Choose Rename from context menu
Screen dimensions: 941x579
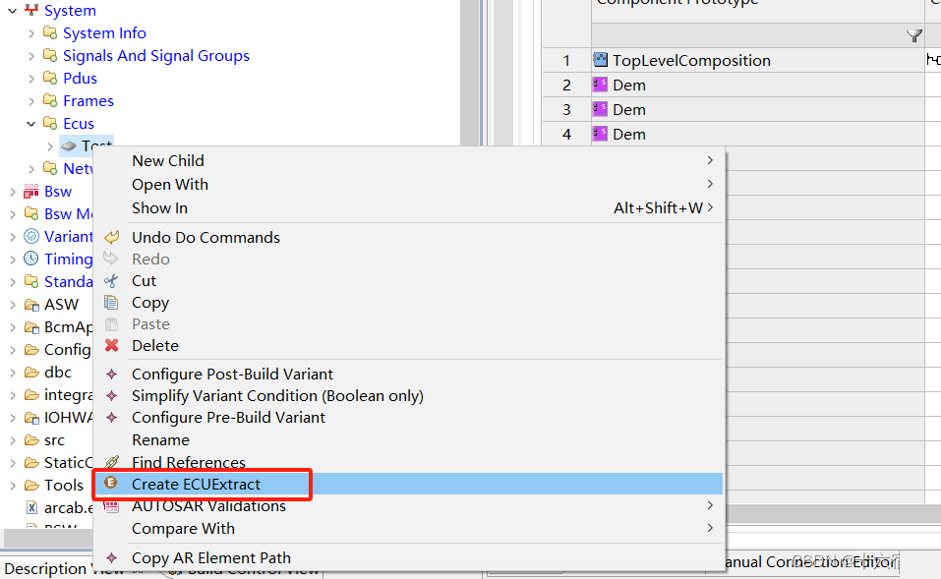160,439
